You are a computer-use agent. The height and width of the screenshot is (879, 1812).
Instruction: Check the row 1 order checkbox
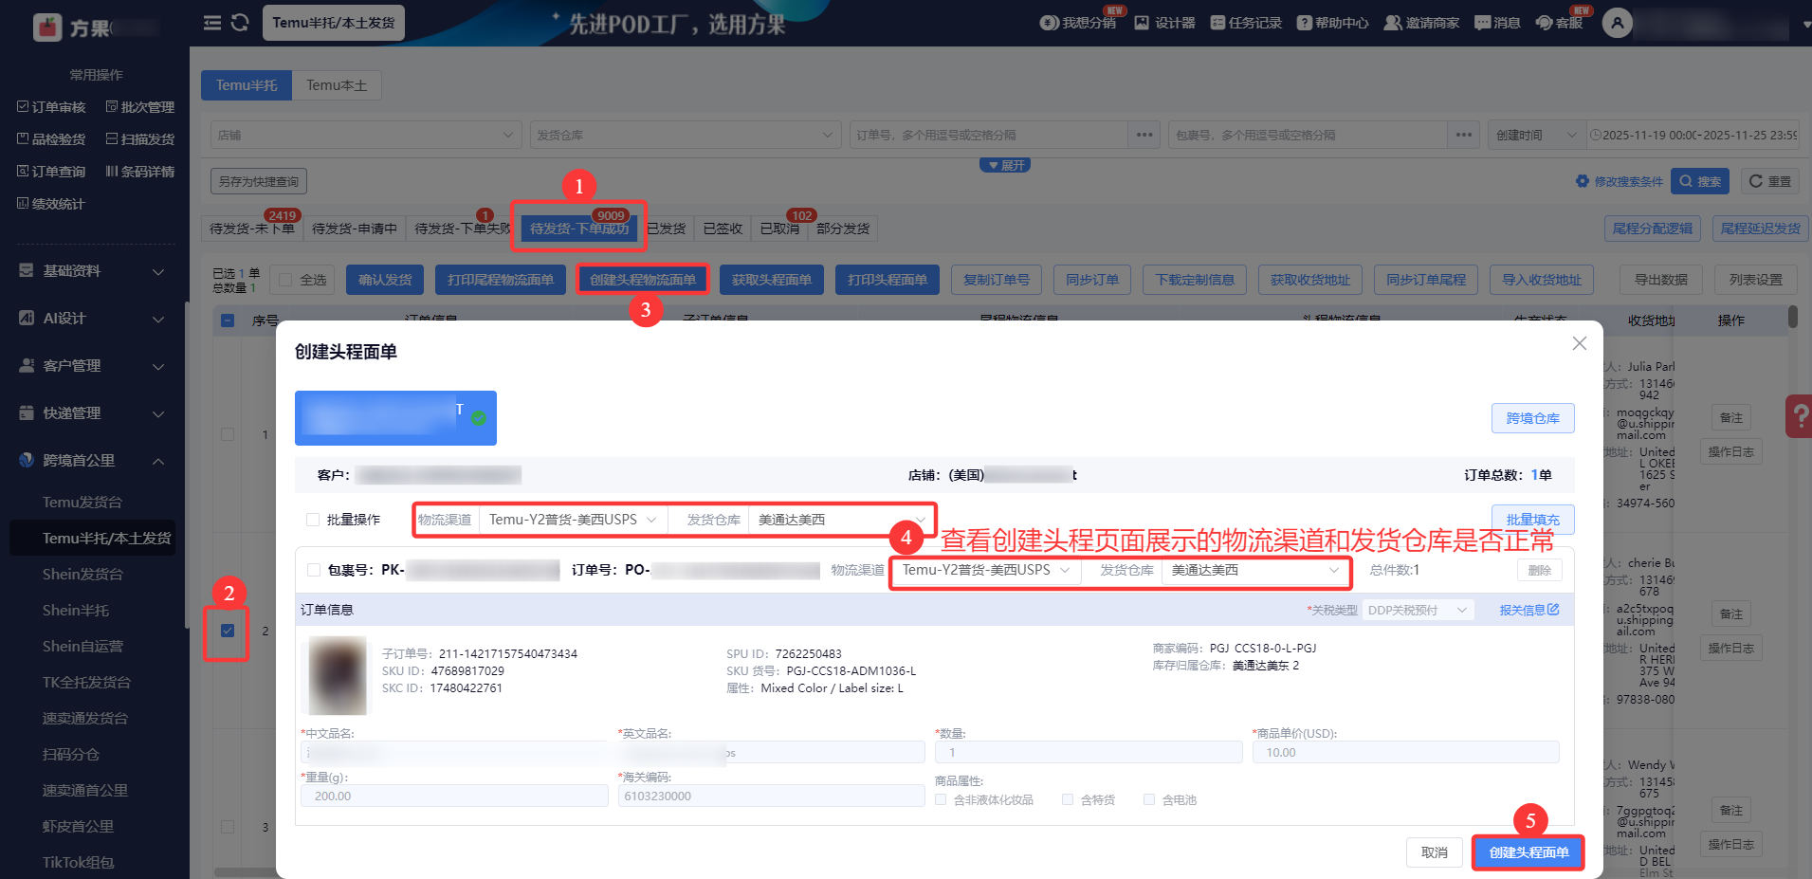pyautogui.click(x=228, y=434)
